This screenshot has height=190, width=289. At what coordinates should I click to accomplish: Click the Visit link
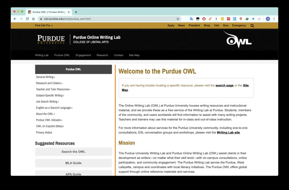pyautogui.click(x=216, y=25)
